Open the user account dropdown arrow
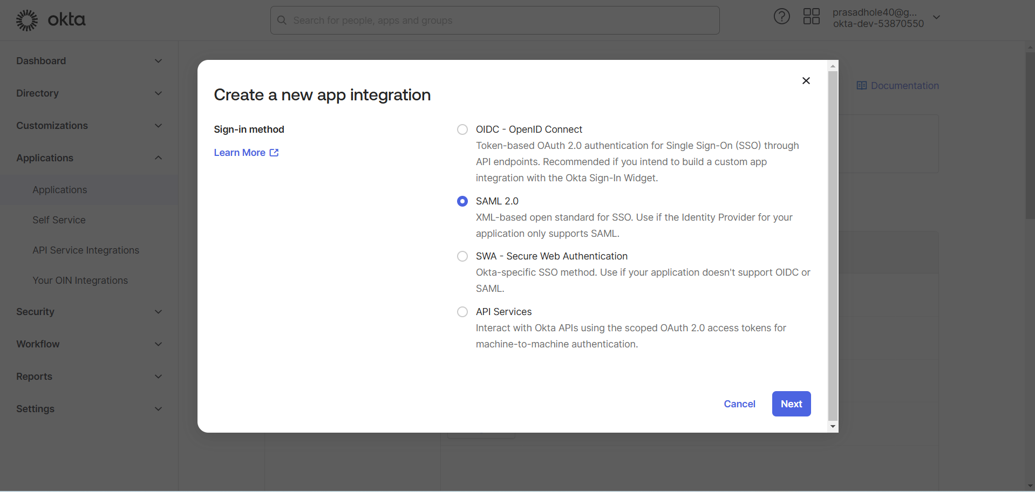Viewport: 1035px width, 492px height. tap(937, 17)
